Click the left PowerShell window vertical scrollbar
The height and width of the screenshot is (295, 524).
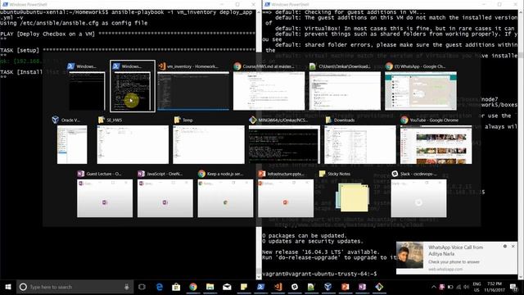point(259,144)
